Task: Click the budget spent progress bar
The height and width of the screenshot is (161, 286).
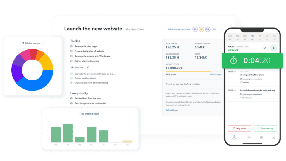Action: tap(194, 72)
